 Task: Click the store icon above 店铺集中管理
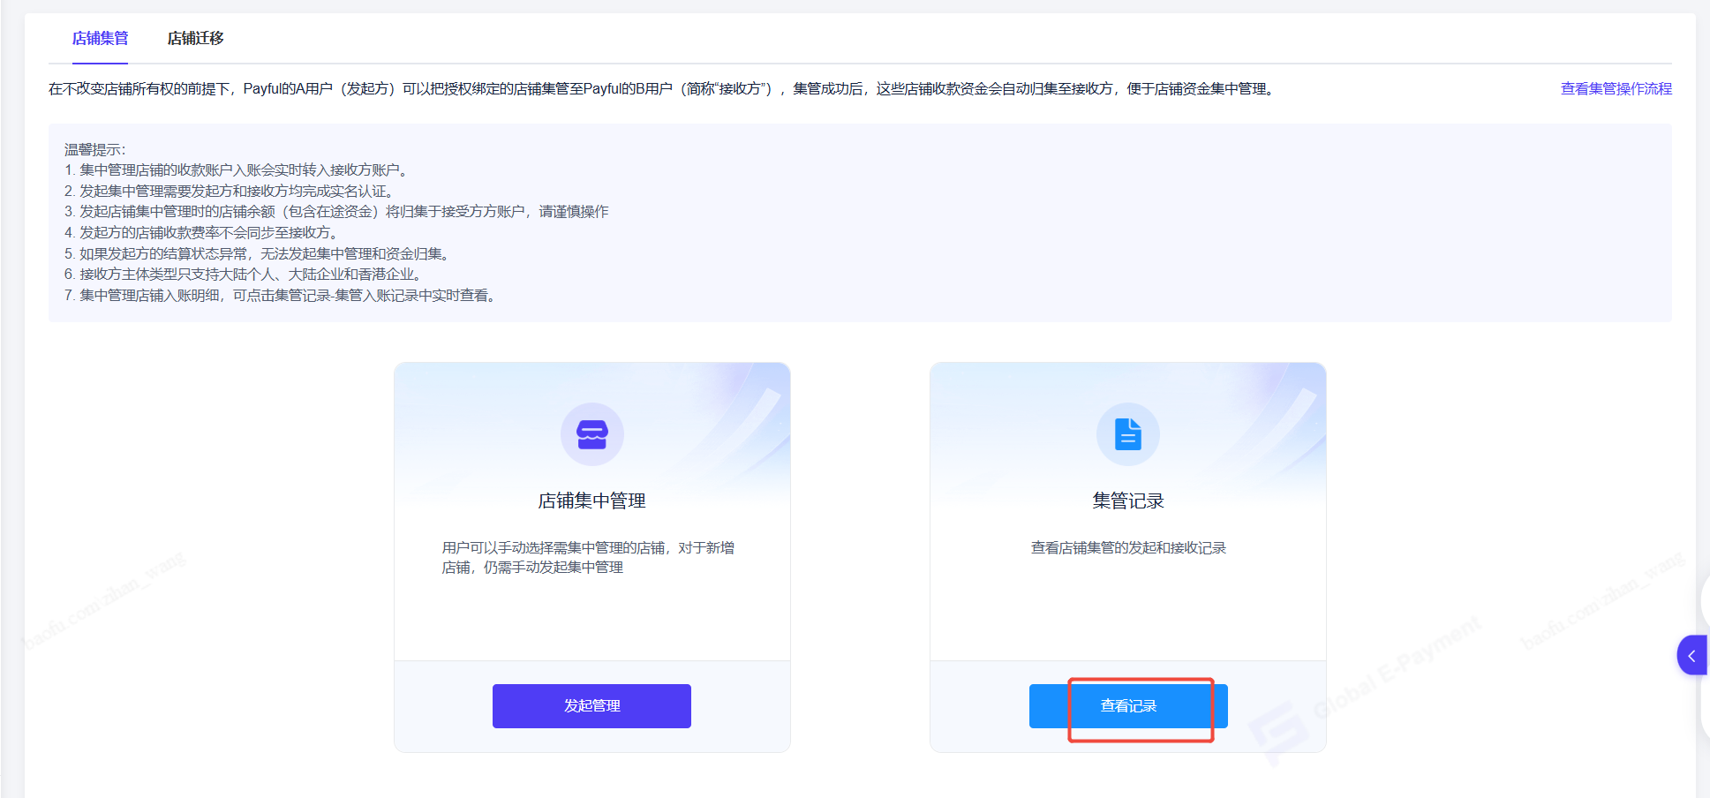coord(591,434)
